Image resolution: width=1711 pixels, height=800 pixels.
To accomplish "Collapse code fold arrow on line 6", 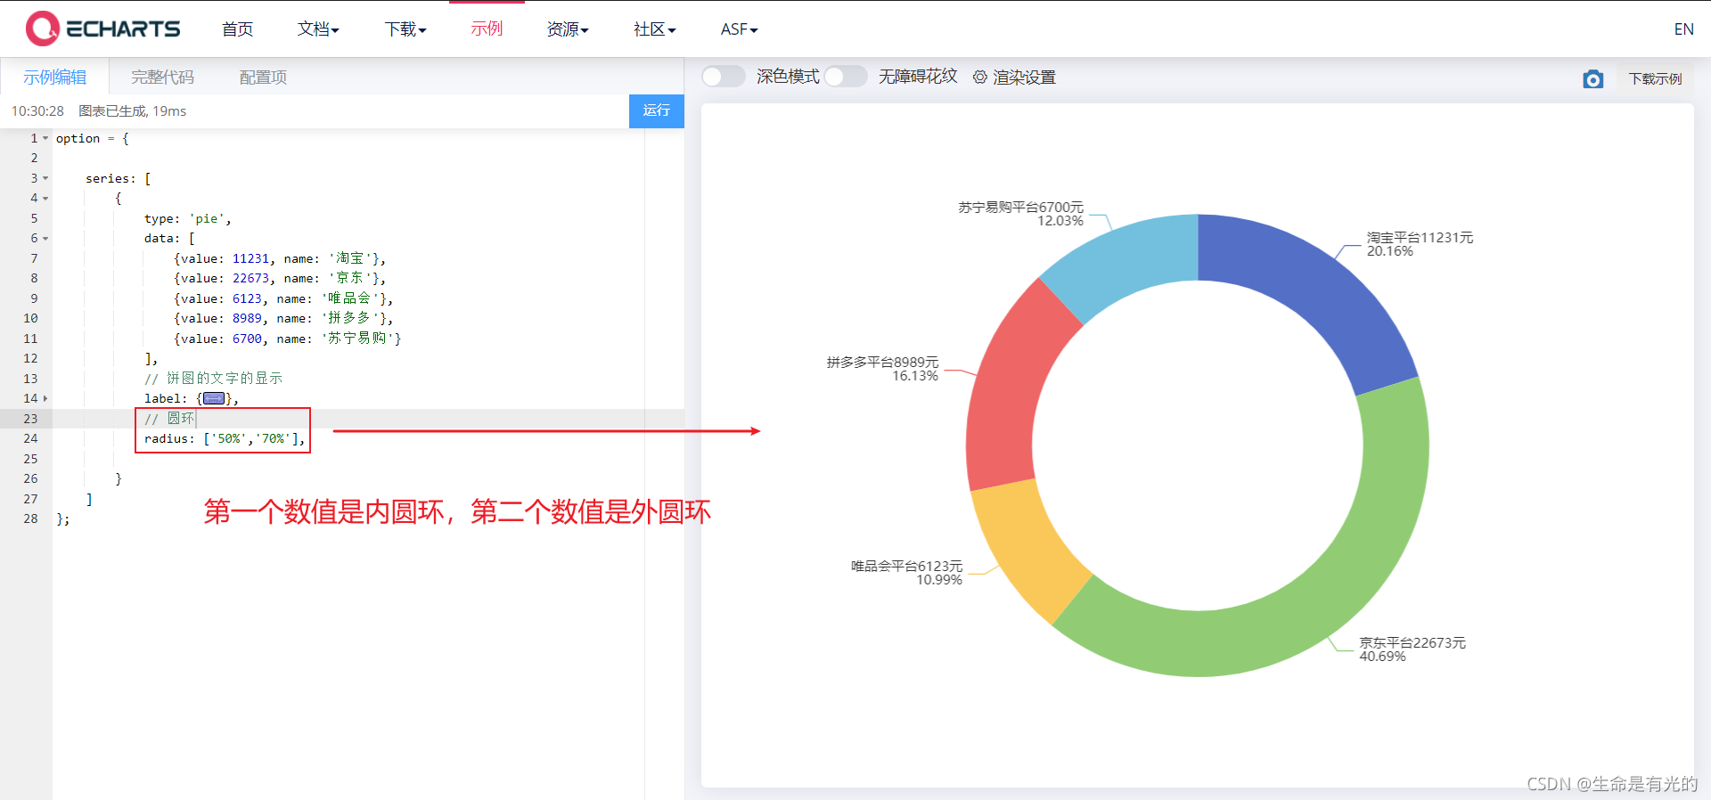I will point(45,238).
